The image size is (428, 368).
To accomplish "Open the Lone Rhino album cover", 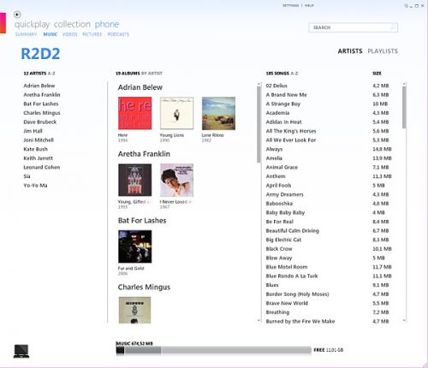I will tap(218, 113).
